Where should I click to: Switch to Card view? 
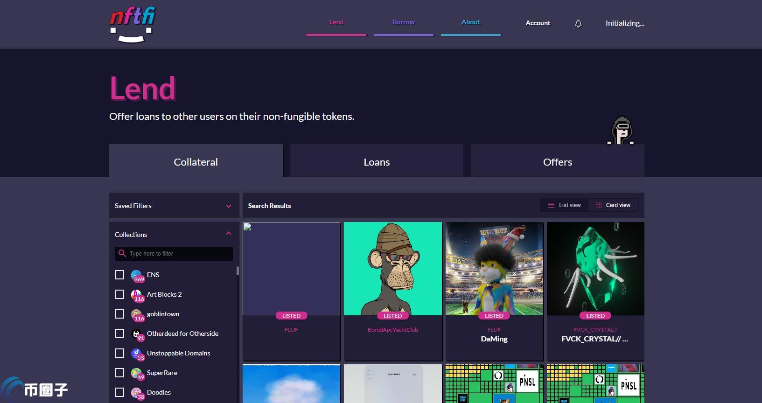coord(613,205)
